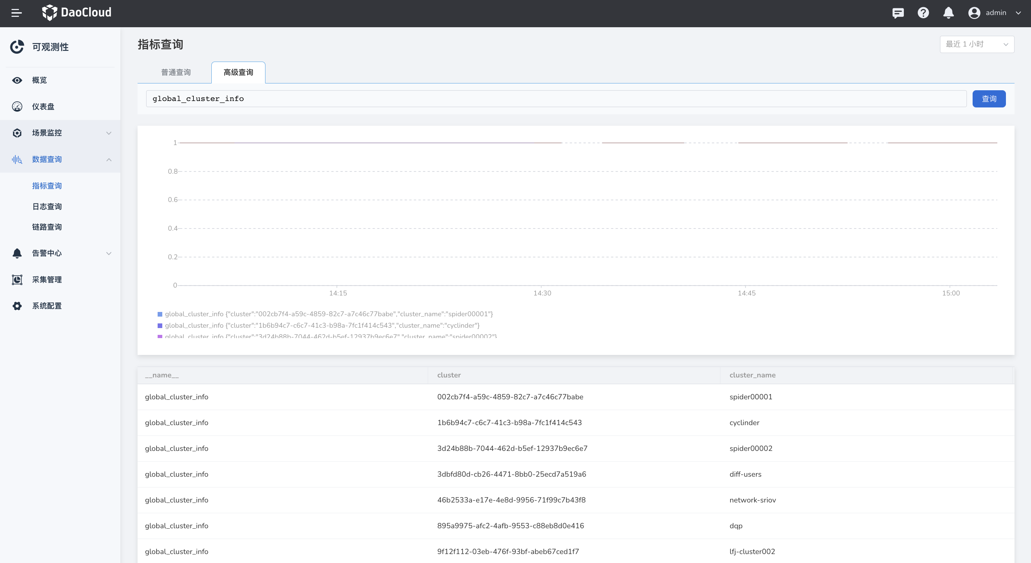
Task: Click the gear icon beside 系统配置
Action: click(x=17, y=306)
